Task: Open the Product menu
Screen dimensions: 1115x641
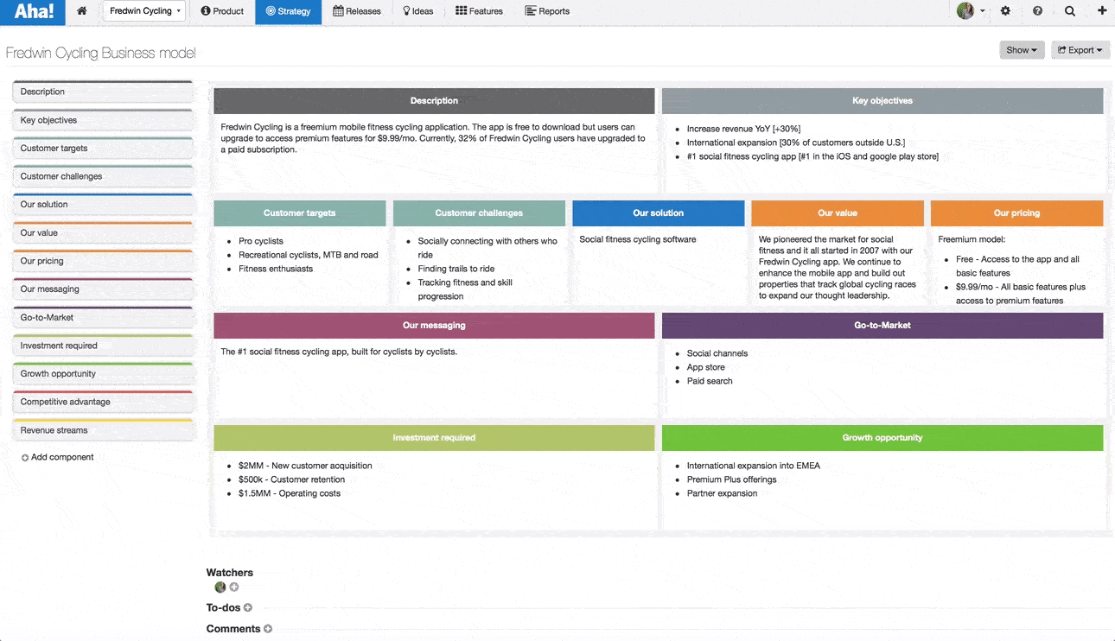Action: [222, 11]
